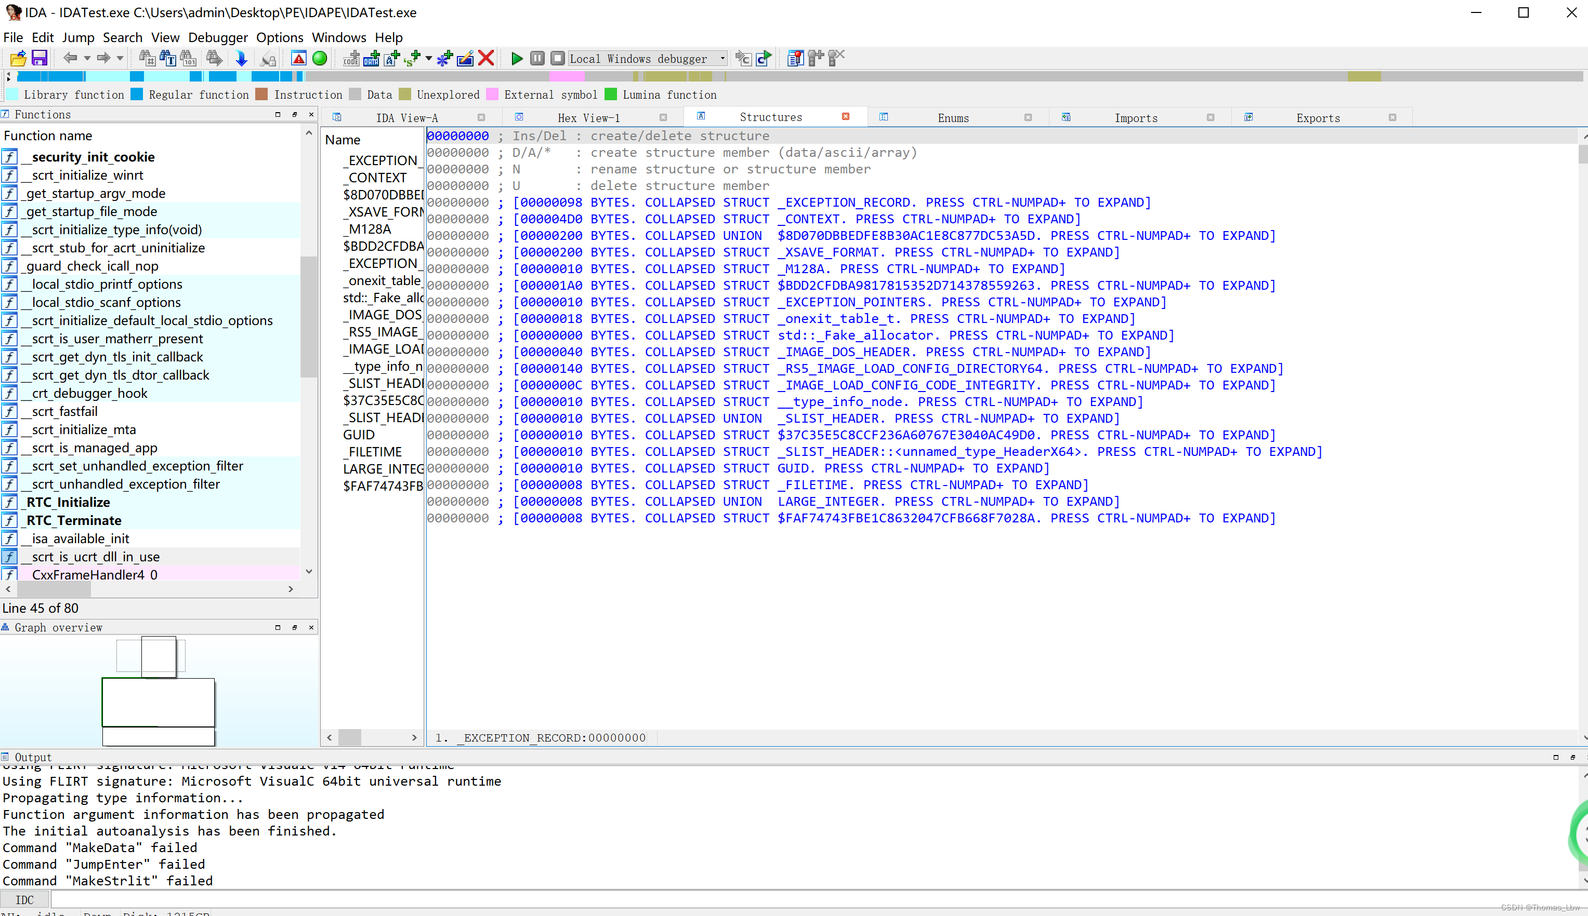
Task: Click the IDC language button
Action: (24, 899)
